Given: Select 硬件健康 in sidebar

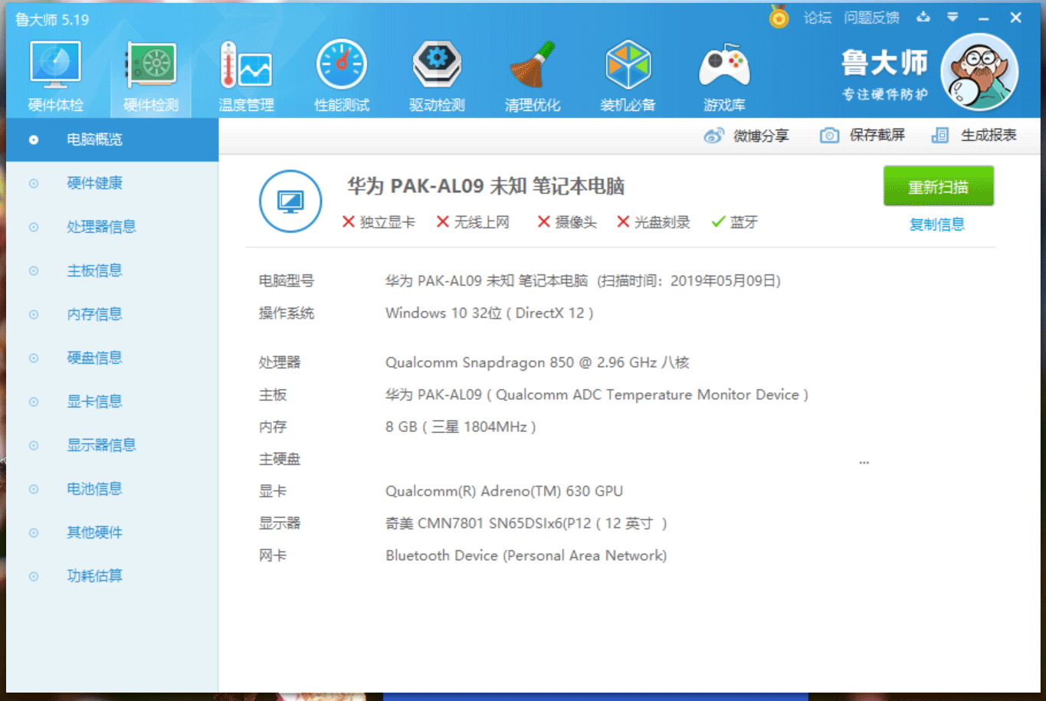Looking at the screenshot, I should tap(112, 183).
